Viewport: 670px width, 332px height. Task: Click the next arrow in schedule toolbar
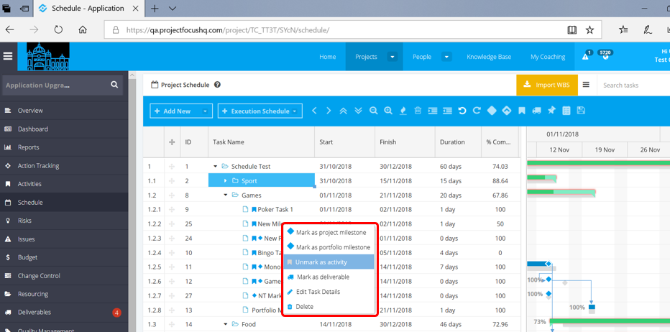[329, 111]
